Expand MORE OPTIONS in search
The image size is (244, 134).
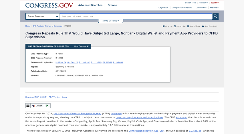[111, 21]
